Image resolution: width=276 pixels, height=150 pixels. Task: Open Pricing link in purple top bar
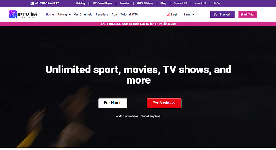point(80,4)
